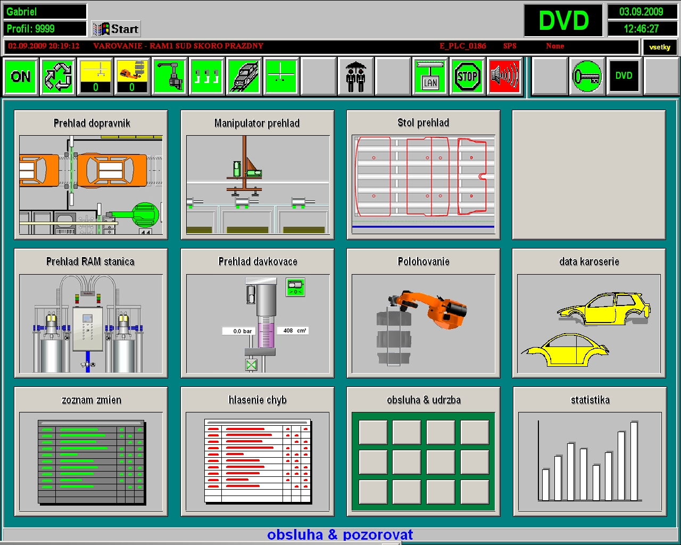Toggle the red speaker alarm horn

[x=505, y=77]
